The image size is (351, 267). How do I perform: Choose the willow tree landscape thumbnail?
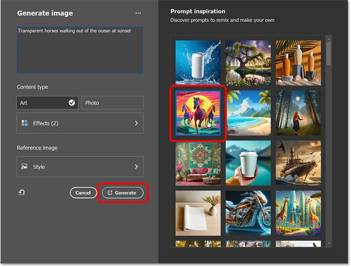pos(248,63)
